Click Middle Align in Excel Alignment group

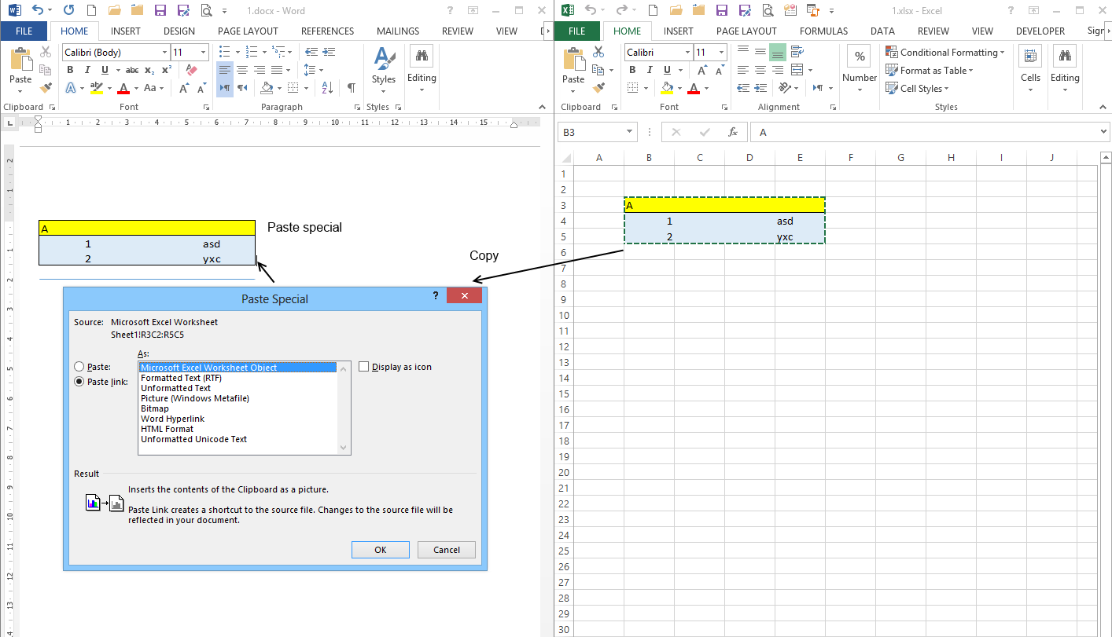click(760, 52)
